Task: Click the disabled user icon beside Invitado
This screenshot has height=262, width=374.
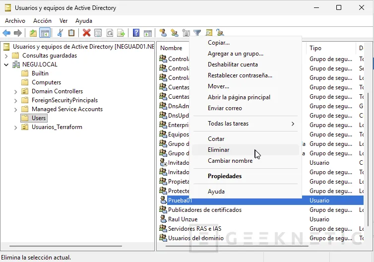Action: click(163, 162)
